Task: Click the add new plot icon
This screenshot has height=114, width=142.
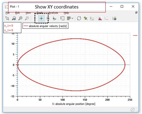Action: pyautogui.click(x=114, y=18)
